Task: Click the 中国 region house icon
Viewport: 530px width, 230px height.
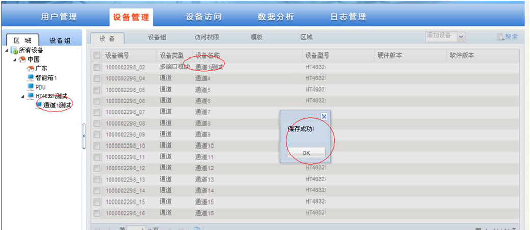Action: [x=22, y=60]
